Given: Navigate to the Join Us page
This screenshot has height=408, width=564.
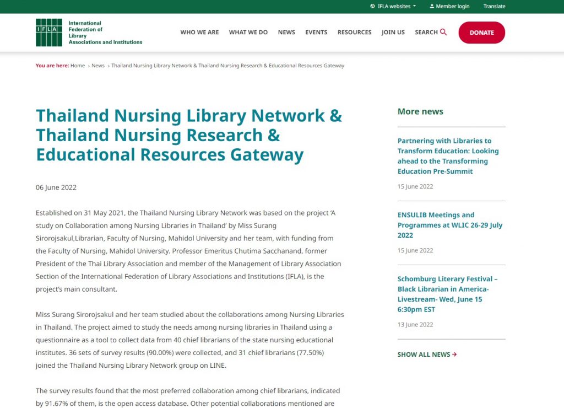Looking at the screenshot, I should [393, 33].
